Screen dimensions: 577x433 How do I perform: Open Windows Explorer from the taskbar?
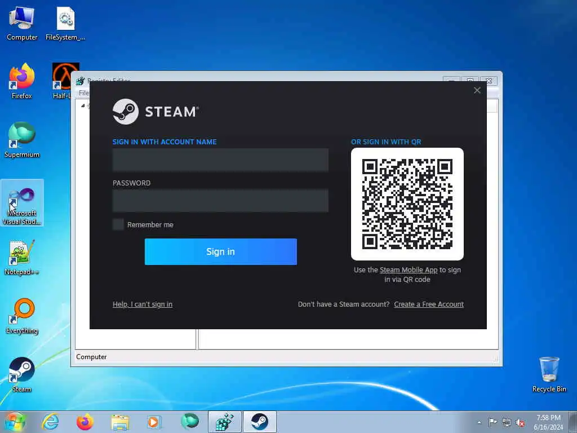click(x=120, y=422)
